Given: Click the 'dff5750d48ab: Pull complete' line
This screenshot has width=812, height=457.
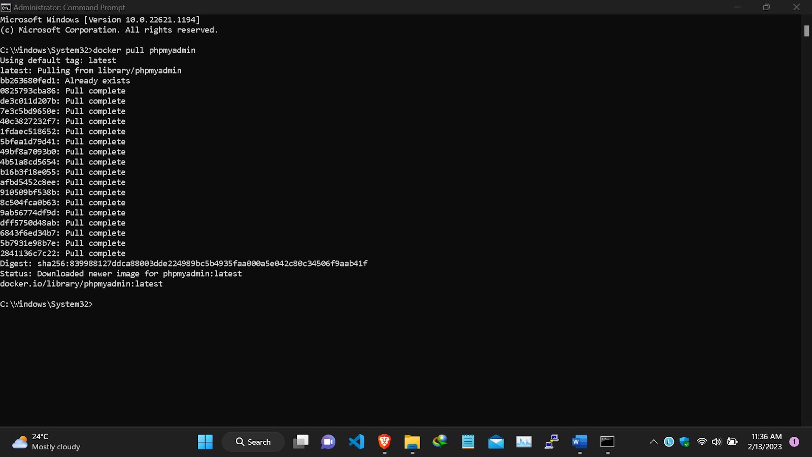Looking at the screenshot, I should tap(63, 223).
